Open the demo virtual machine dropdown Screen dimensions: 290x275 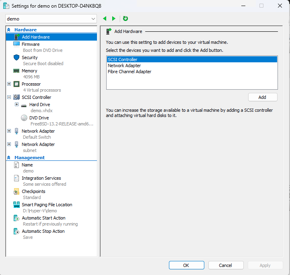coord(51,18)
